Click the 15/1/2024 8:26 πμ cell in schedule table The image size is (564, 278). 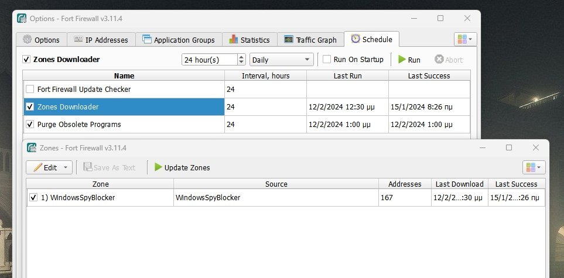coord(429,107)
